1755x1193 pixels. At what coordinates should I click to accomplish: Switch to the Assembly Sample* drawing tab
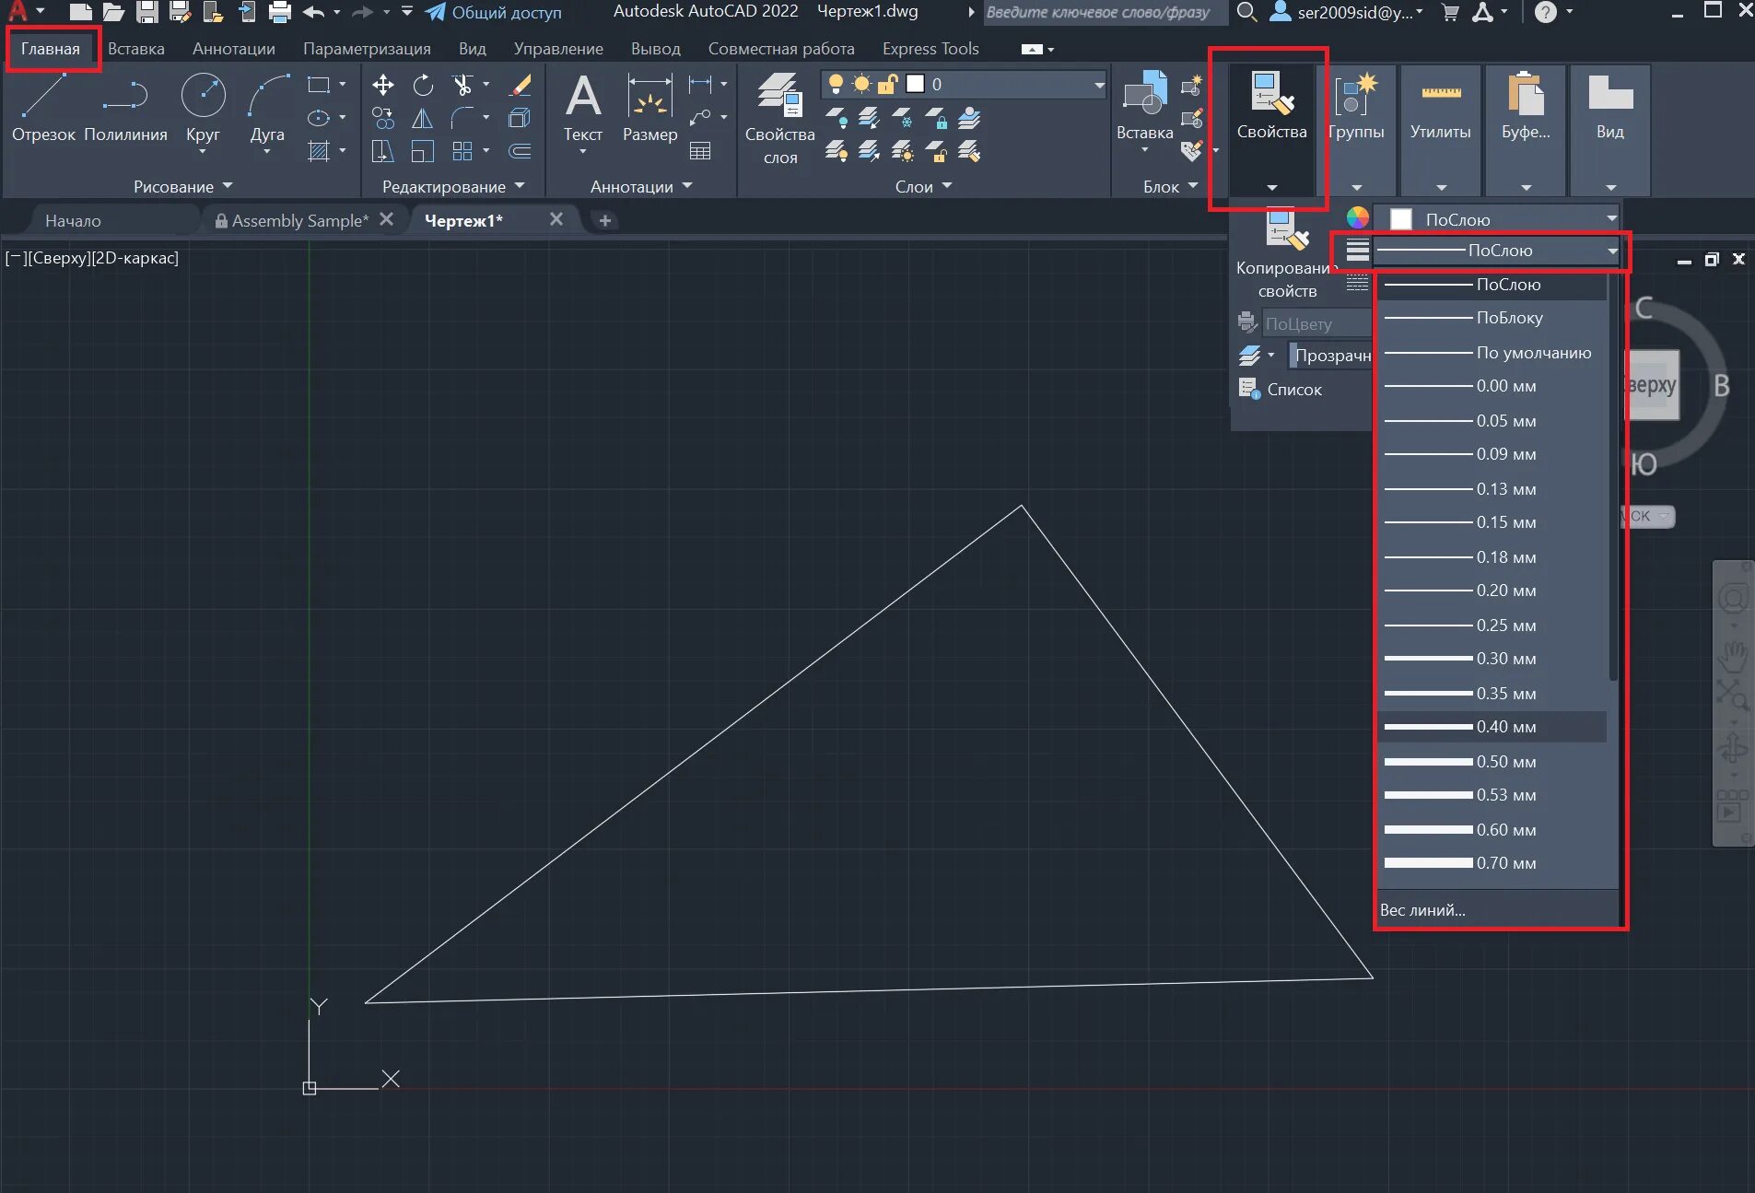[x=299, y=220]
